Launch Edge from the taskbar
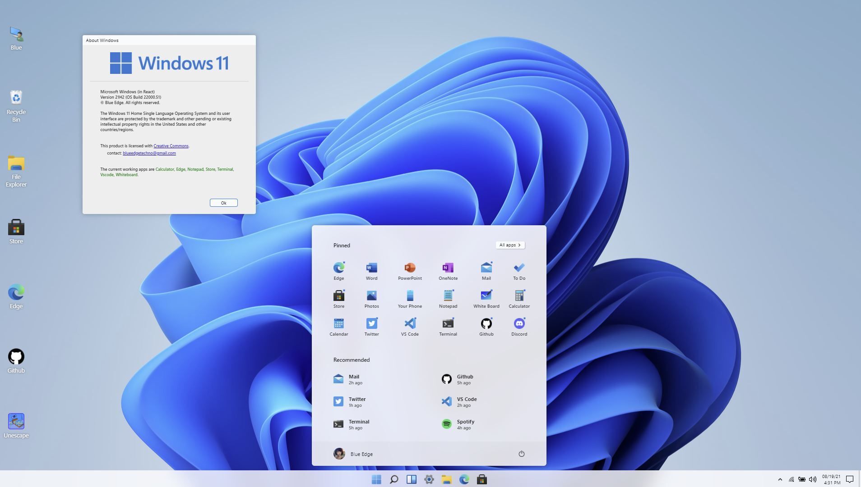Screen dimensions: 861x487 pyautogui.click(x=464, y=479)
